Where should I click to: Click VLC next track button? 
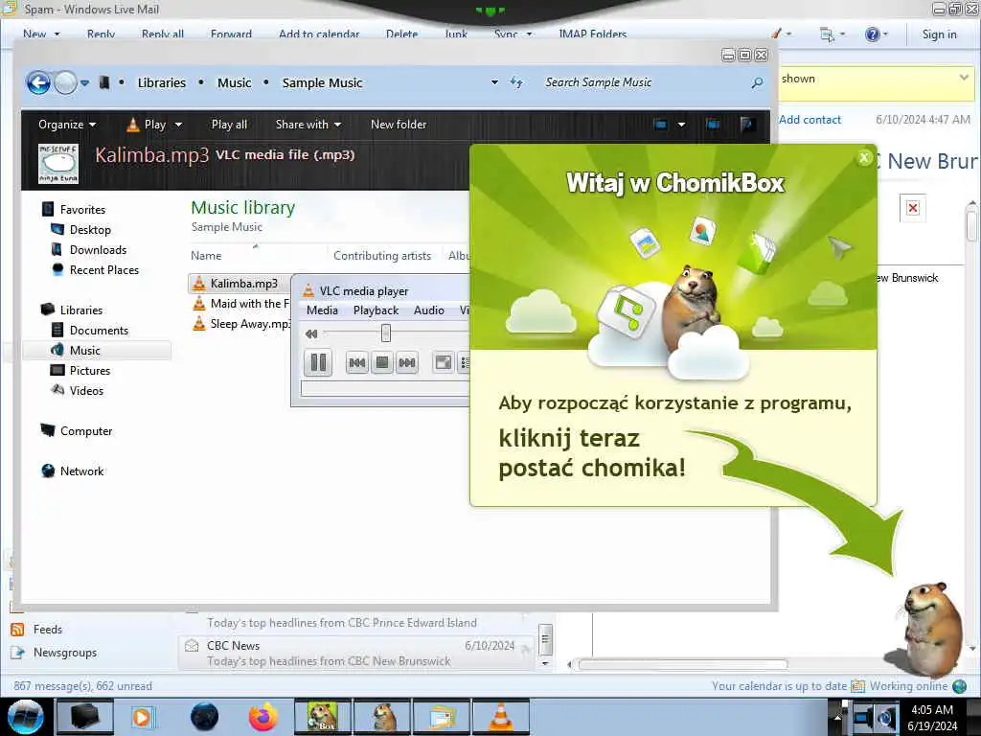coord(407,362)
